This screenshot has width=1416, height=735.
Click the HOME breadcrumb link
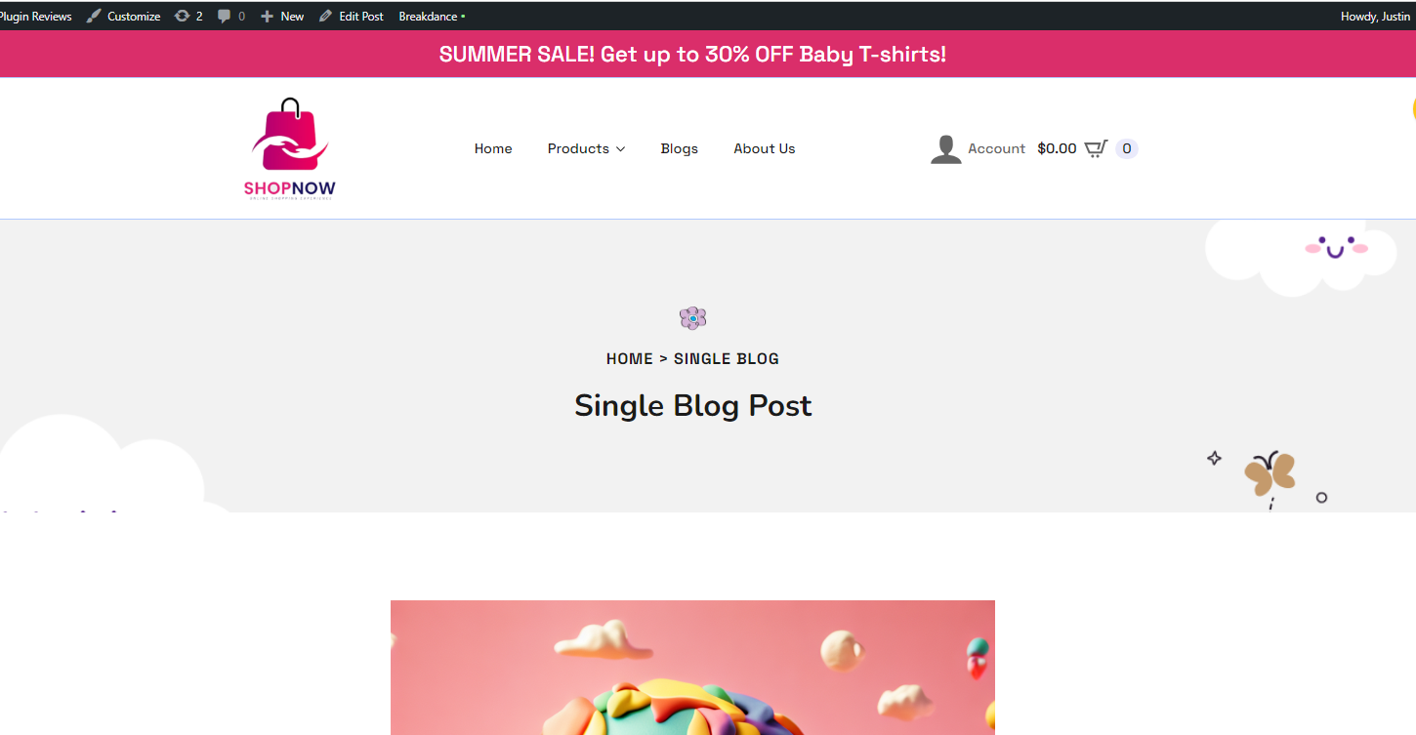click(629, 358)
